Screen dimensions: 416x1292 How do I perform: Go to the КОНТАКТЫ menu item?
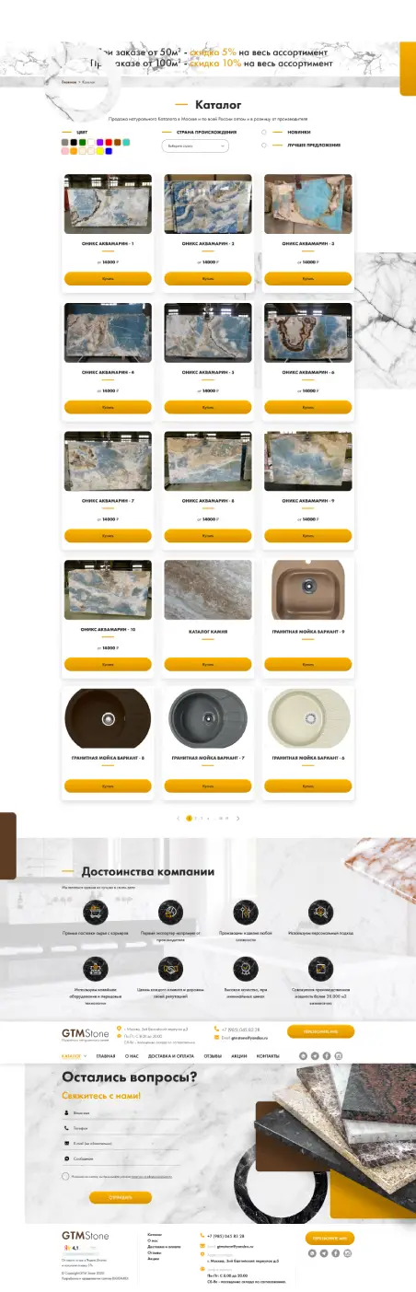coord(268,1055)
